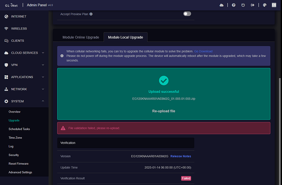The height and width of the screenshot is (185, 282).
Task: Click the cloud status icon in header
Action: (222, 5)
